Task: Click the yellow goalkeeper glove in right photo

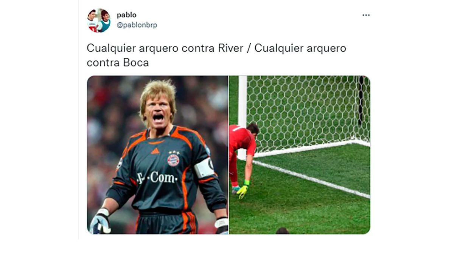Action: click(242, 190)
